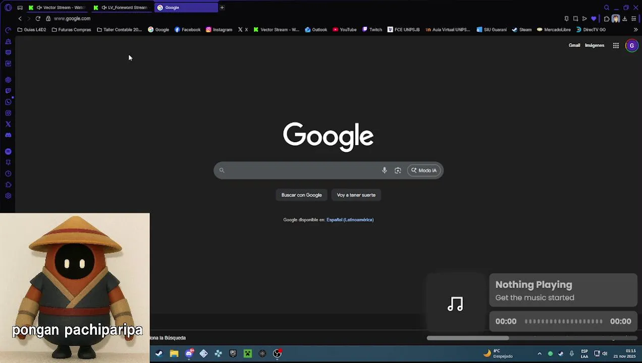
Task: Click the reload page button
Action: click(38, 19)
